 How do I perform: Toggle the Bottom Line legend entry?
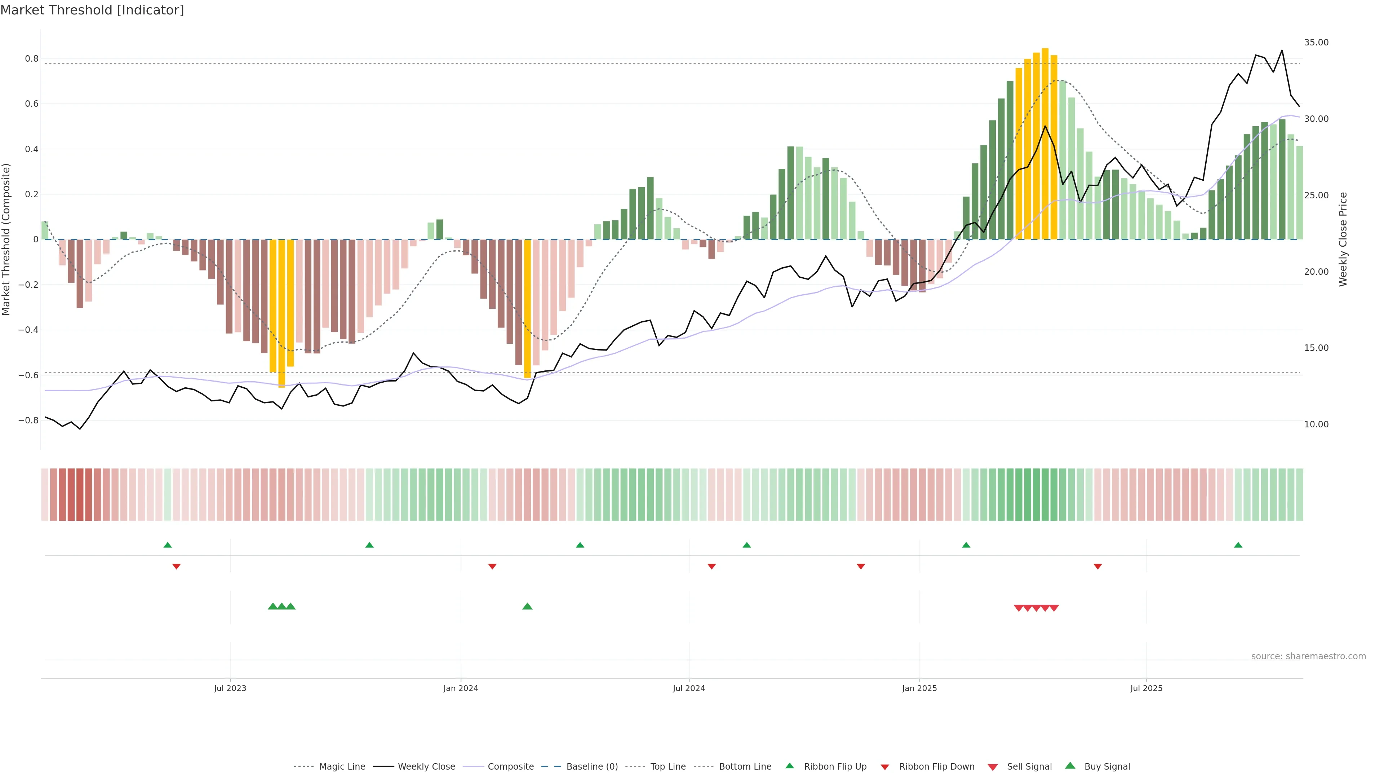coord(745,767)
